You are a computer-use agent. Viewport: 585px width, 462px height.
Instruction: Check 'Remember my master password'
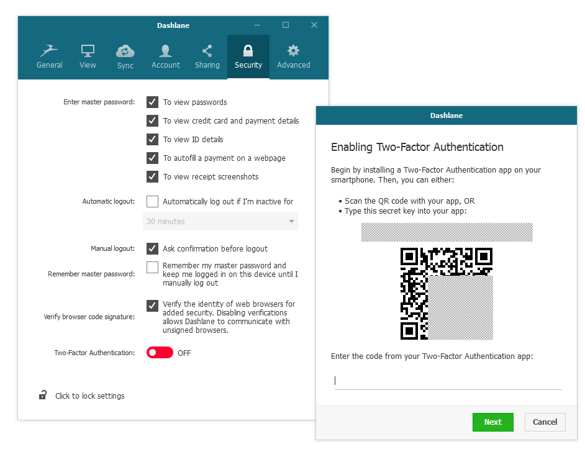pos(152,267)
